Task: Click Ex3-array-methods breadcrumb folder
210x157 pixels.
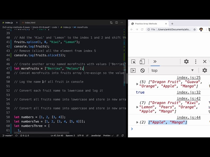Action: tap(16, 27)
